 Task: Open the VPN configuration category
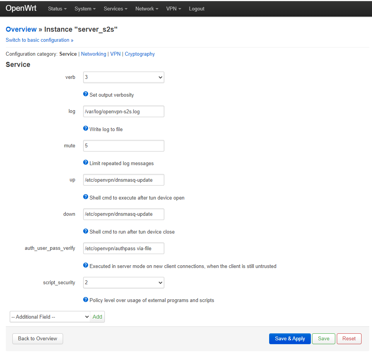(x=115, y=54)
